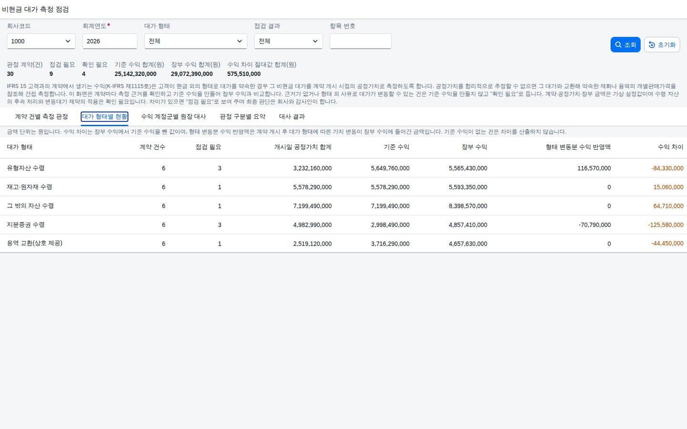687x429 pixels.
Task: Click the 8,398,570,000 장부 수익 value
Action: coord(468,206)
